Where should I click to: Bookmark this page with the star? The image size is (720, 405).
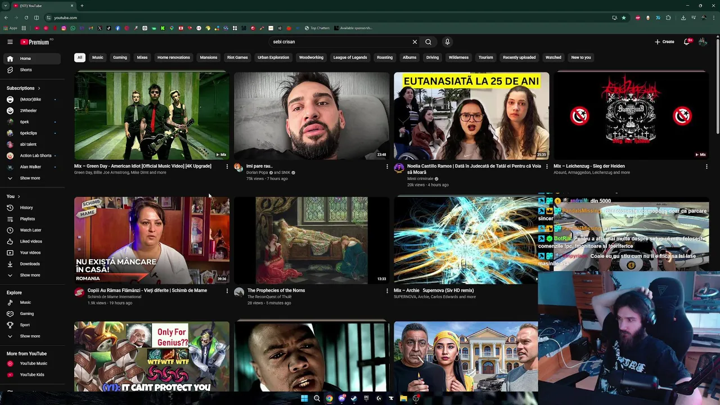point(624,17)
